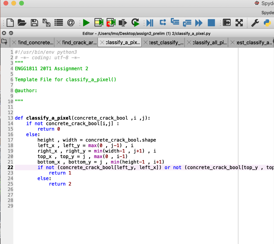This screenshot has height=244, width=274.
Task: Click 'Template File for classify_a_pixel()' text
Action: [x=66, y=80]
